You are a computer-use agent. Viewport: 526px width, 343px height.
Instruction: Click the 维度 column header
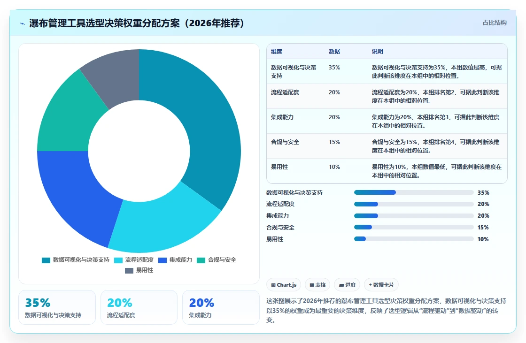(277, 51)
